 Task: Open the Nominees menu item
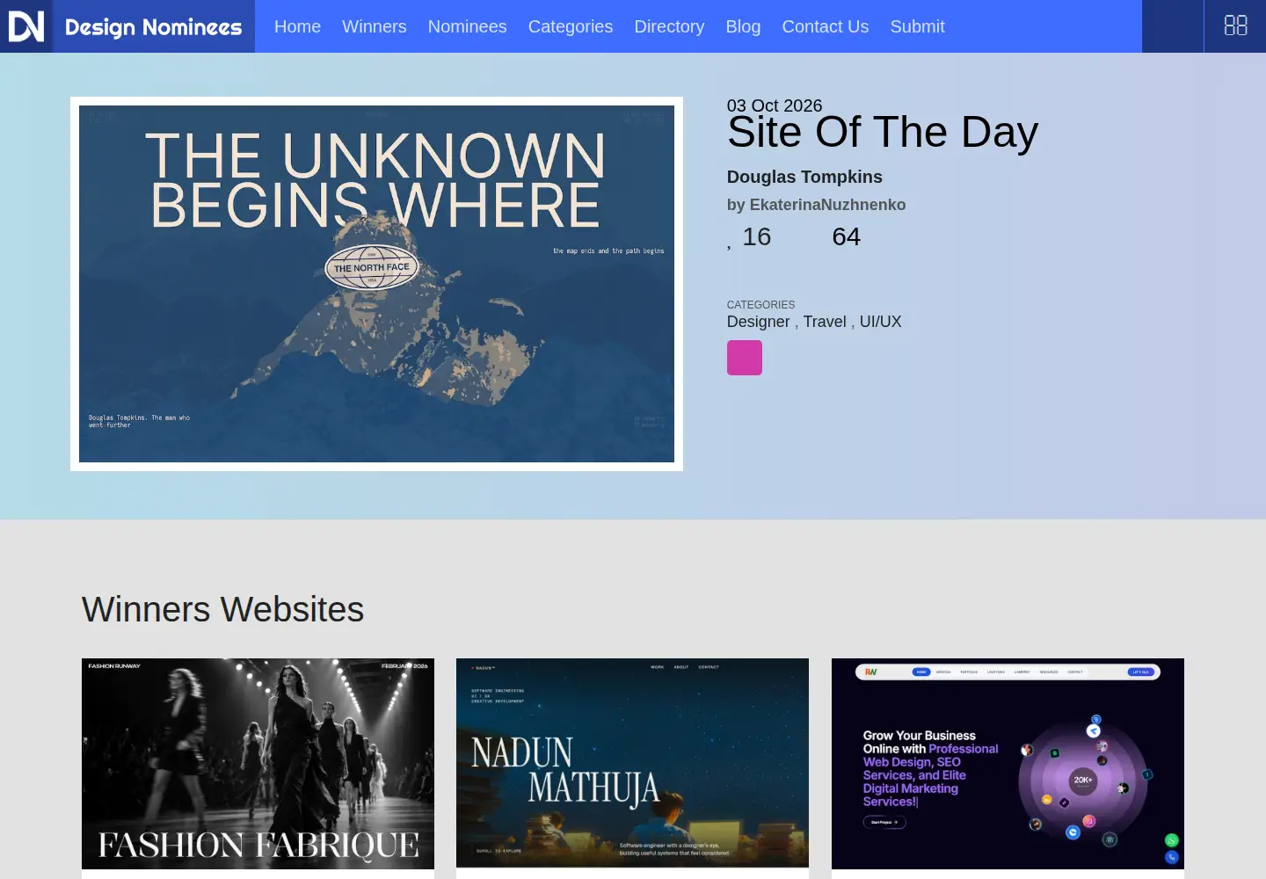pos(468,26)
